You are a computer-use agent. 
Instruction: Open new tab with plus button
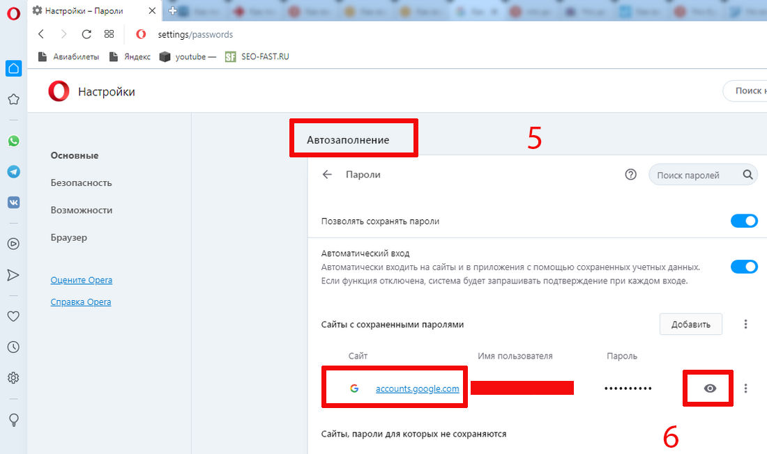tap(172, 10)
